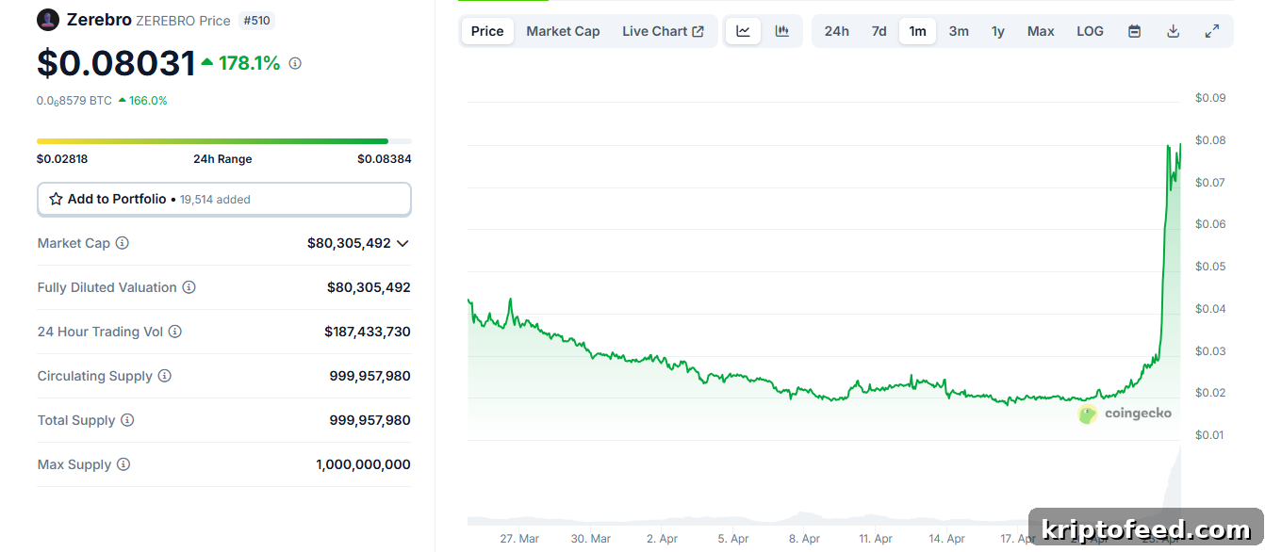Set chart range to 1m
Viewport: 1265px width, 552px height.
click(x=917, y=31)
